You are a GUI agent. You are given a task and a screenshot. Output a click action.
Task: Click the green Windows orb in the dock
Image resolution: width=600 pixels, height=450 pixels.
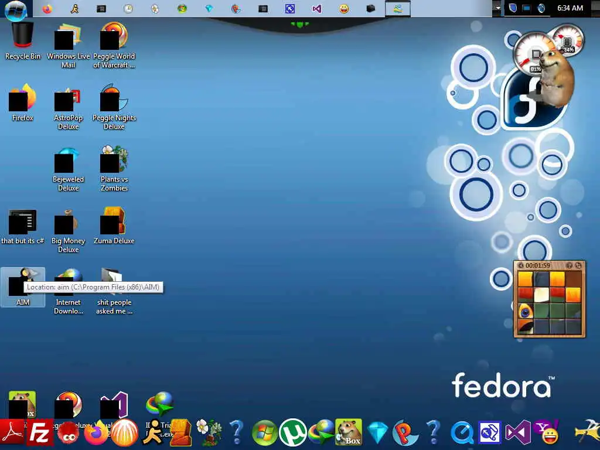tap(265, 433)
